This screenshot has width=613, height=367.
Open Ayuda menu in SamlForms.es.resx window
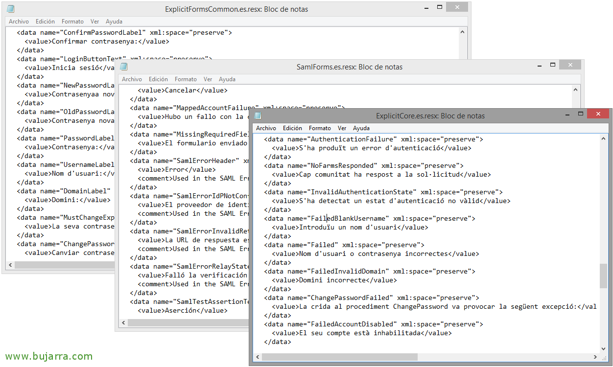227,79
